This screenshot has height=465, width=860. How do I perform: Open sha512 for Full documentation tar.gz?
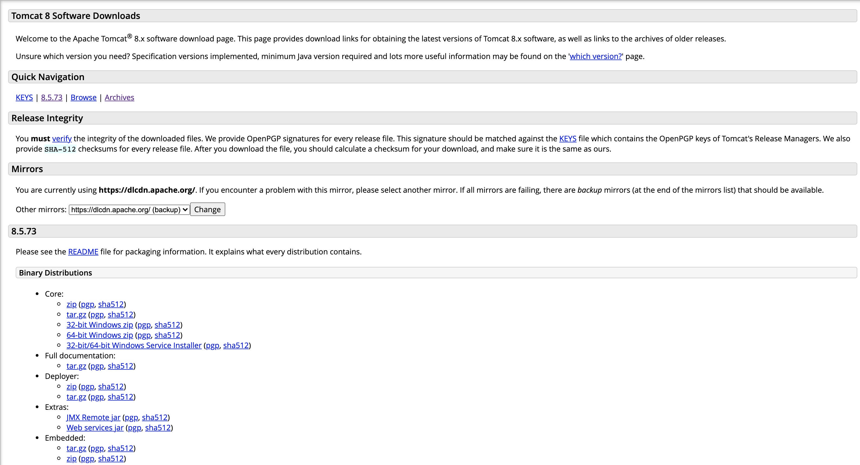[120, 366]
